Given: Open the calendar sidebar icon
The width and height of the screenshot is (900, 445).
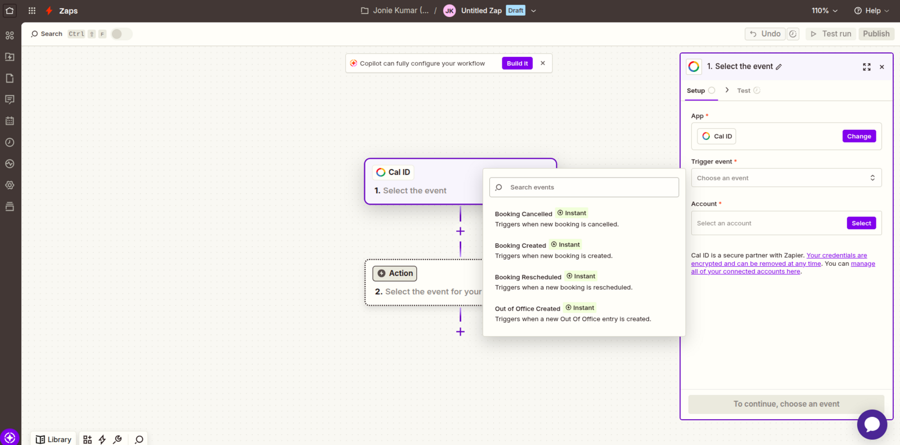Looking at the screenshot, I should [x=10, y=121].
